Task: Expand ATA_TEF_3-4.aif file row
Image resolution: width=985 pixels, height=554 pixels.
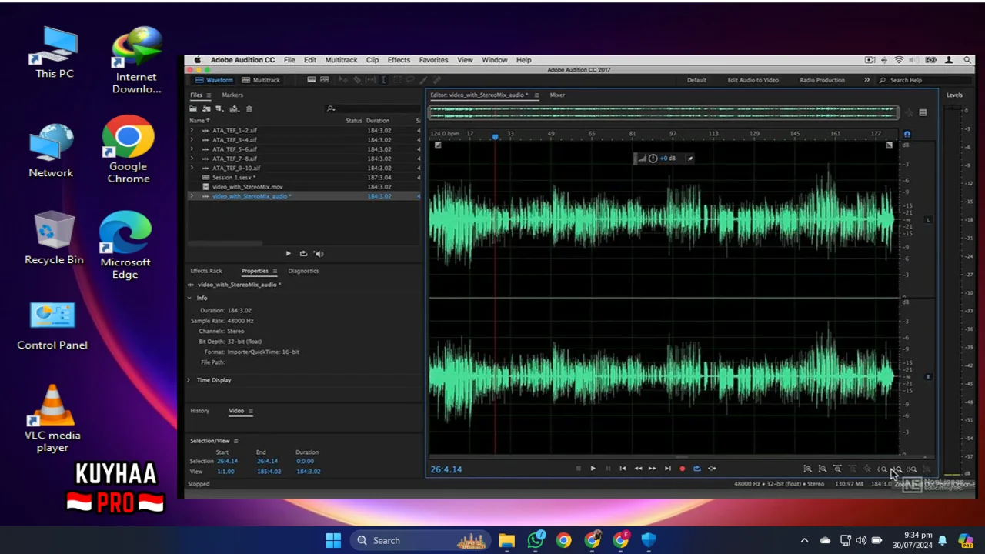Action: tap(192, 140)
